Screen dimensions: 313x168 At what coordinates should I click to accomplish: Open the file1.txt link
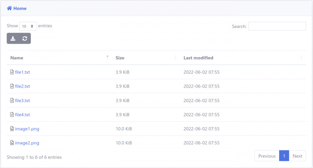coord(22,72)
